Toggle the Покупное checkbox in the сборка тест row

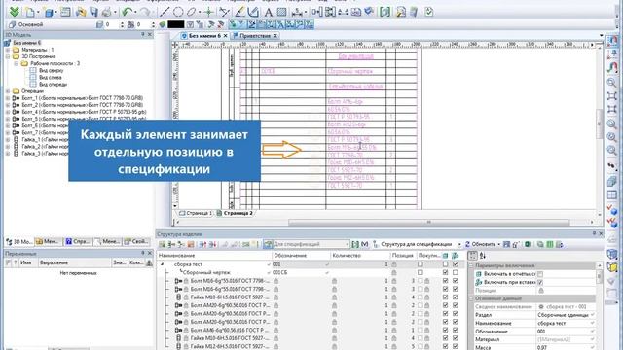[421, 264]
